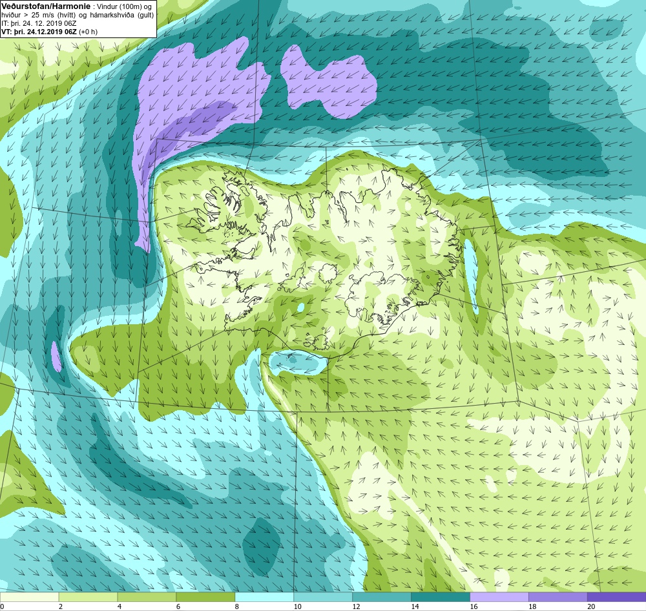Click the teal 12–14 m/s legend swatch

click(382, 597)
